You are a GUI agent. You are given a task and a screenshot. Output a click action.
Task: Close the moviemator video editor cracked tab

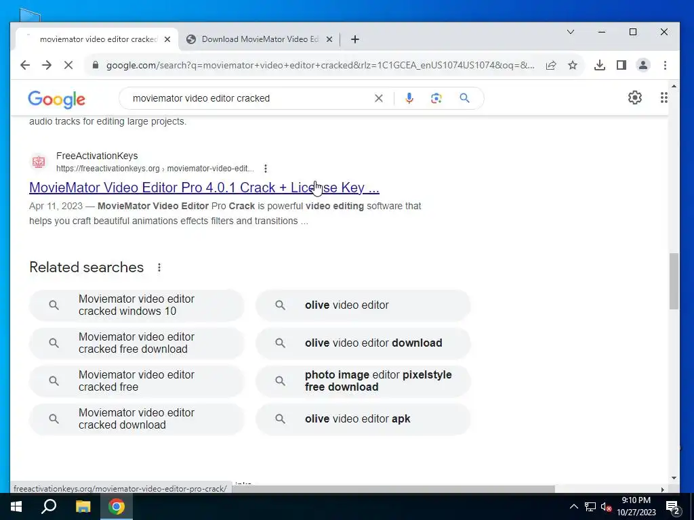pyautogui.click(x=167, y=39)
